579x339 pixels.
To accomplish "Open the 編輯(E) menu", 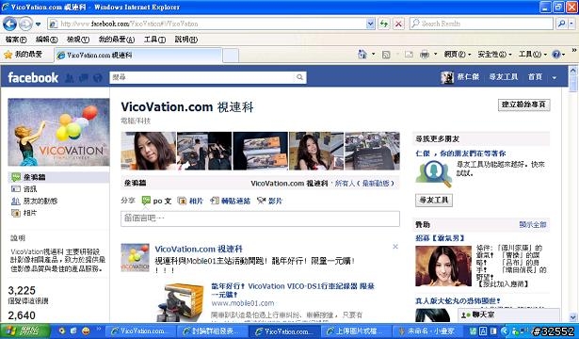I will tap(46, 40).
